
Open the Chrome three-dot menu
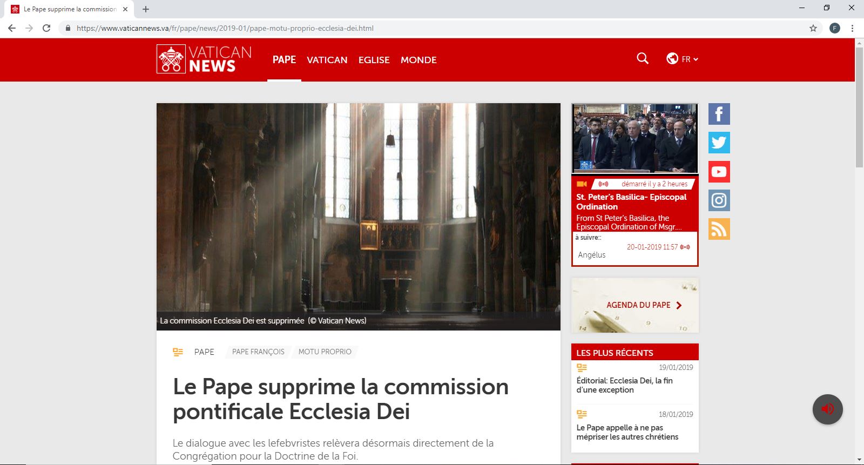(852, 28)
